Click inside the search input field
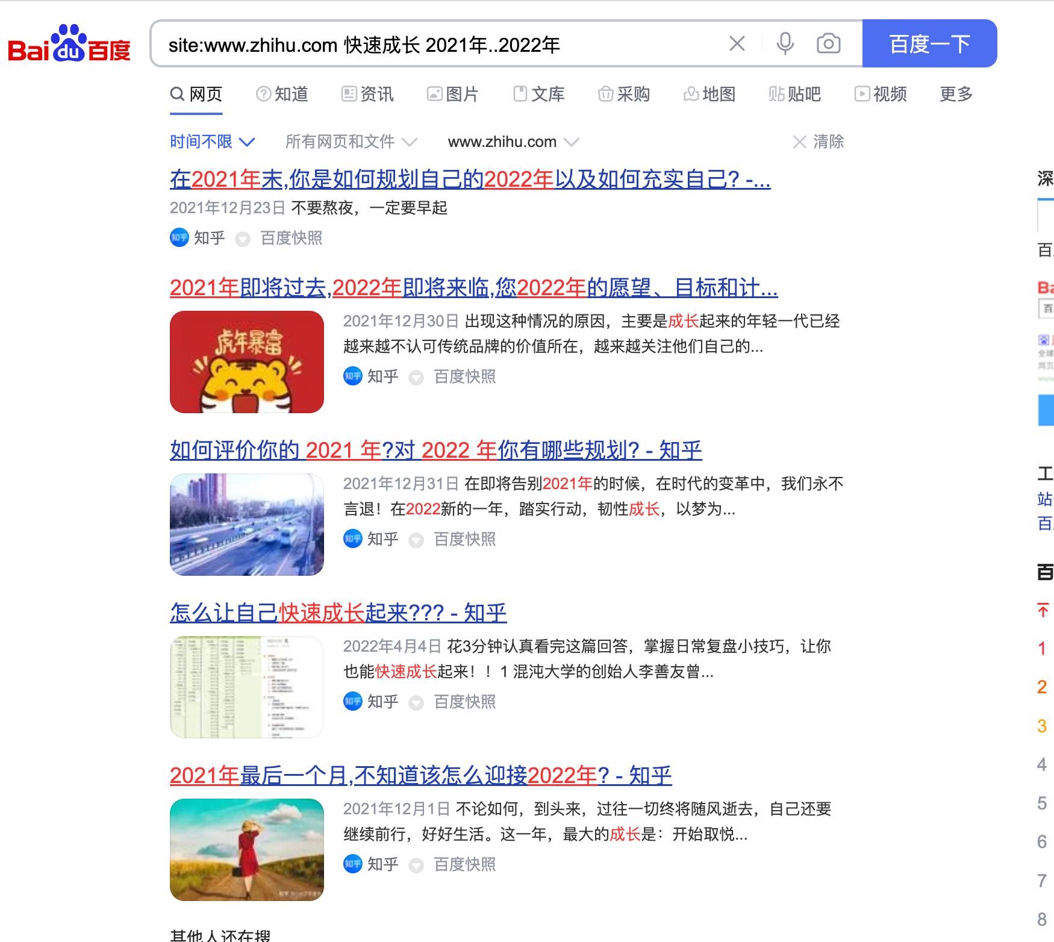 422,43
